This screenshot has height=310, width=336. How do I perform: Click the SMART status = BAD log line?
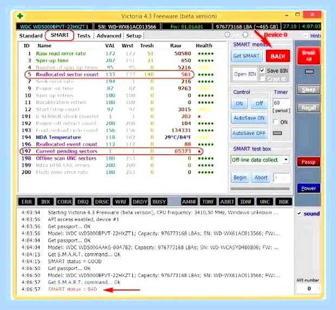click(x=73, y=289)
